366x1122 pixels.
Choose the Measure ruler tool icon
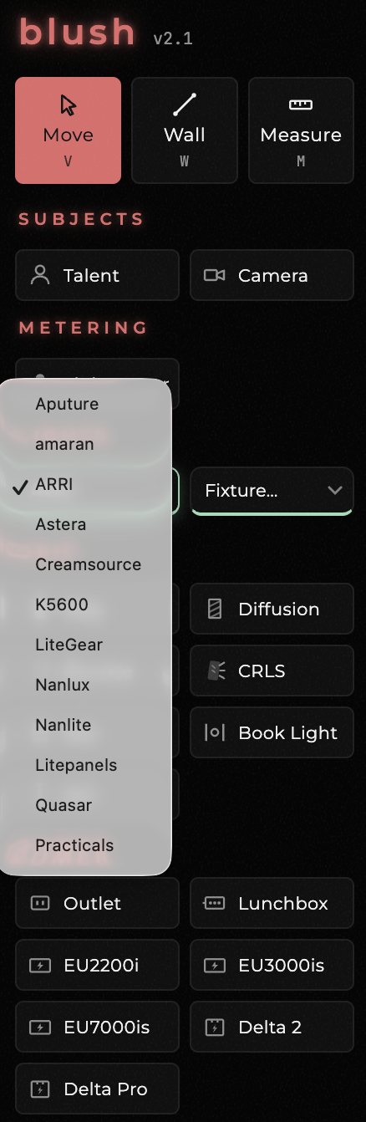(x=301, y=105)
